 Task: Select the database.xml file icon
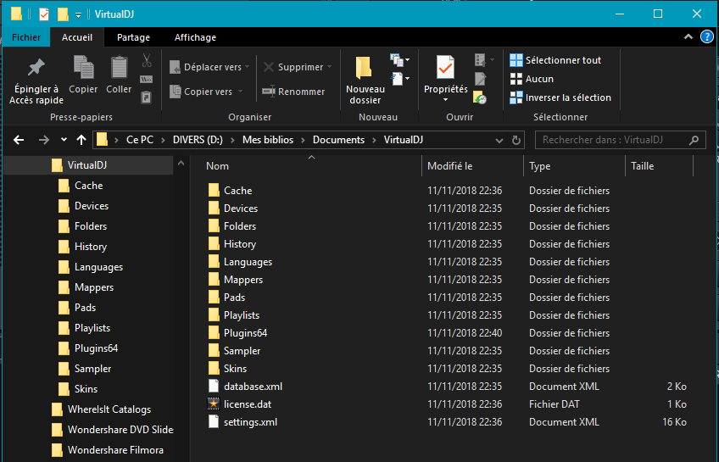click(213, 386)
